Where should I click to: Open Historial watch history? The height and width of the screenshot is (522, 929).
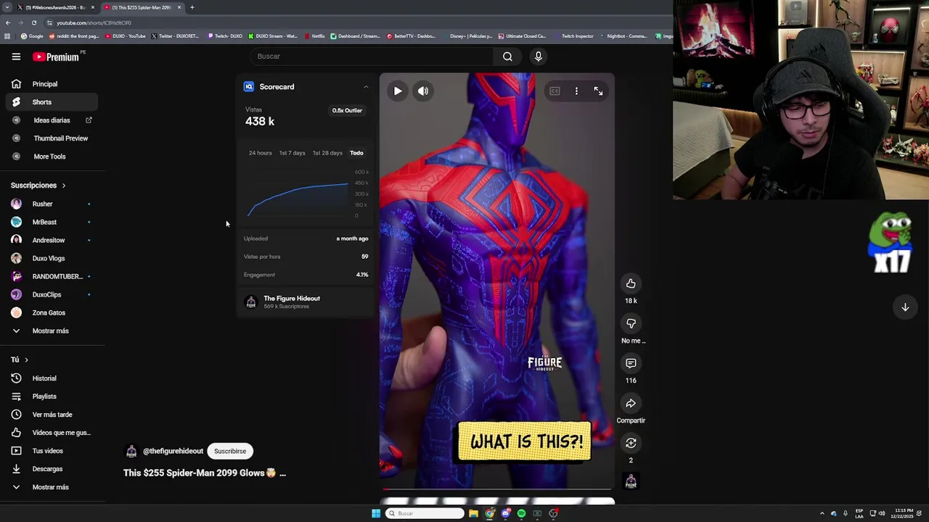pos(51,378)
